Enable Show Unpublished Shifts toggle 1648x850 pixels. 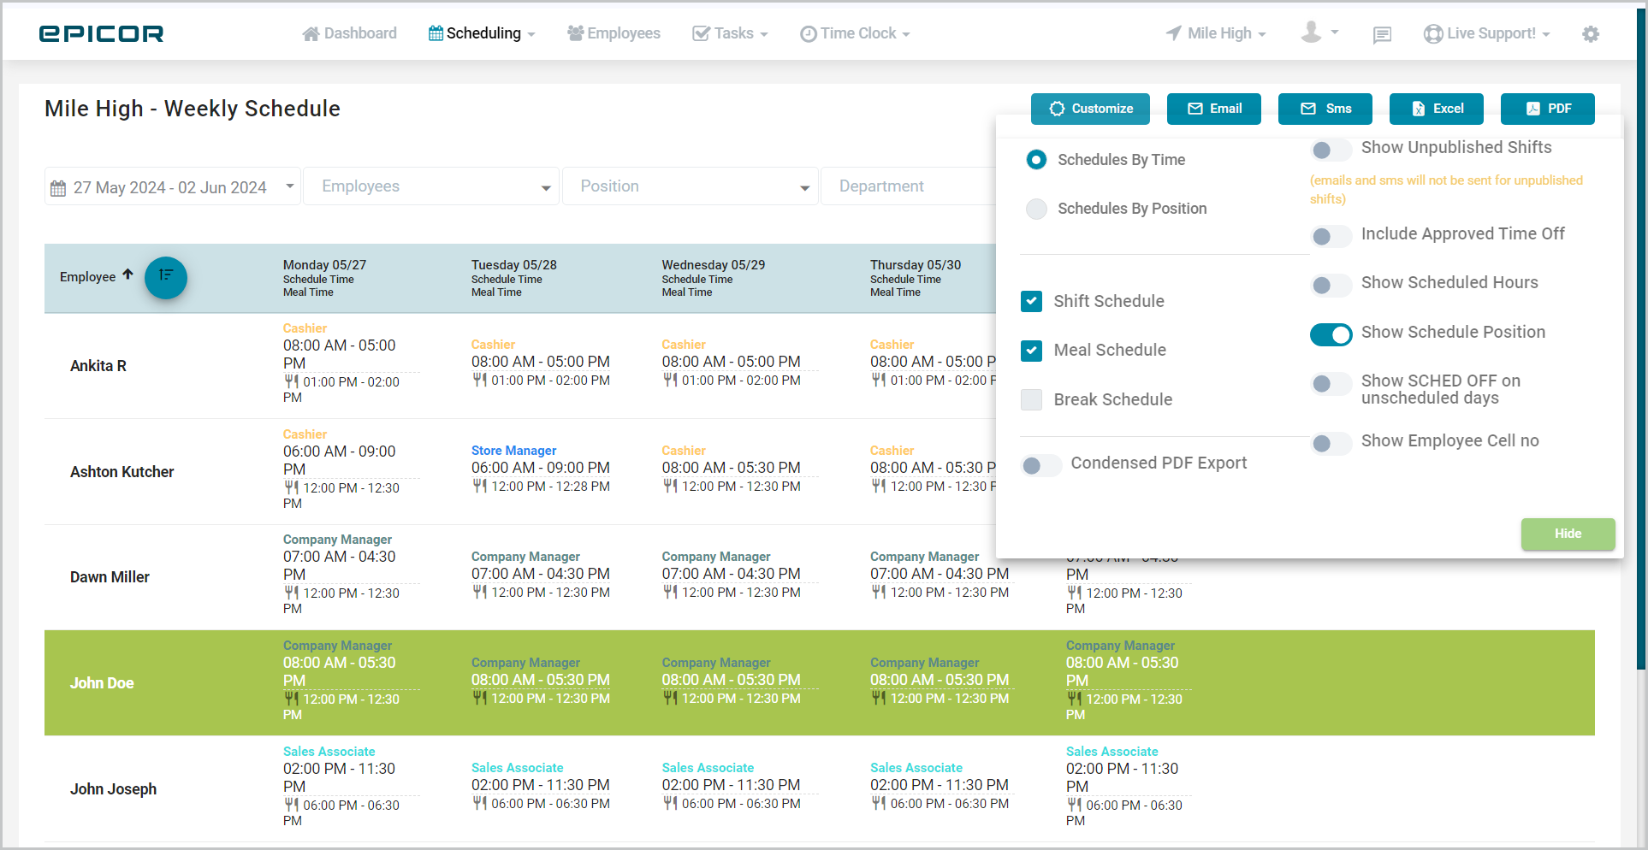(x=1331, y=150)
